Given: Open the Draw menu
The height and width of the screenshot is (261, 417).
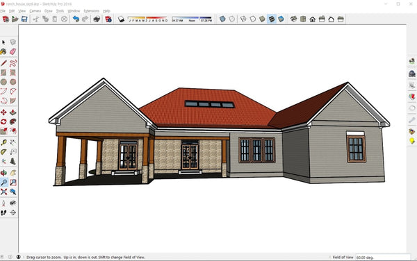Looking at the screenshot, I should [x=49, y=11].
